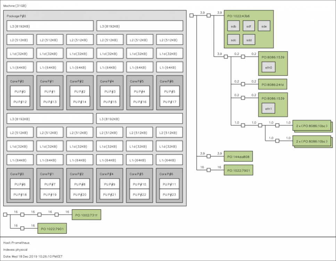The height and width of the screenshot is (261, 336).
Task: Click the Indexes: physical text
Action: pos(15,250)
